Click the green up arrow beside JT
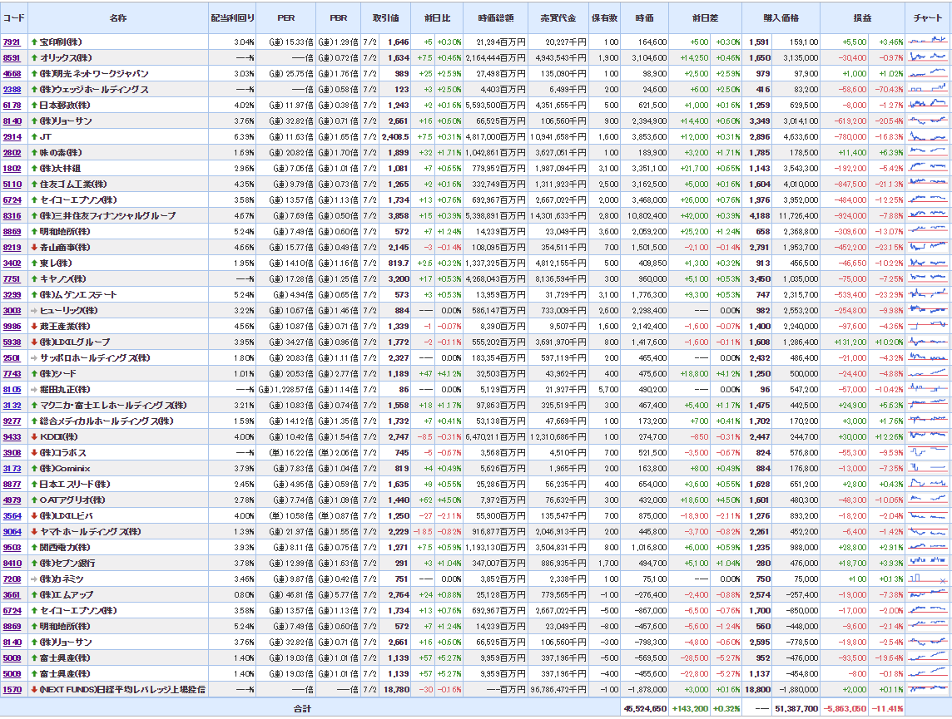 [x=34, y=136]
